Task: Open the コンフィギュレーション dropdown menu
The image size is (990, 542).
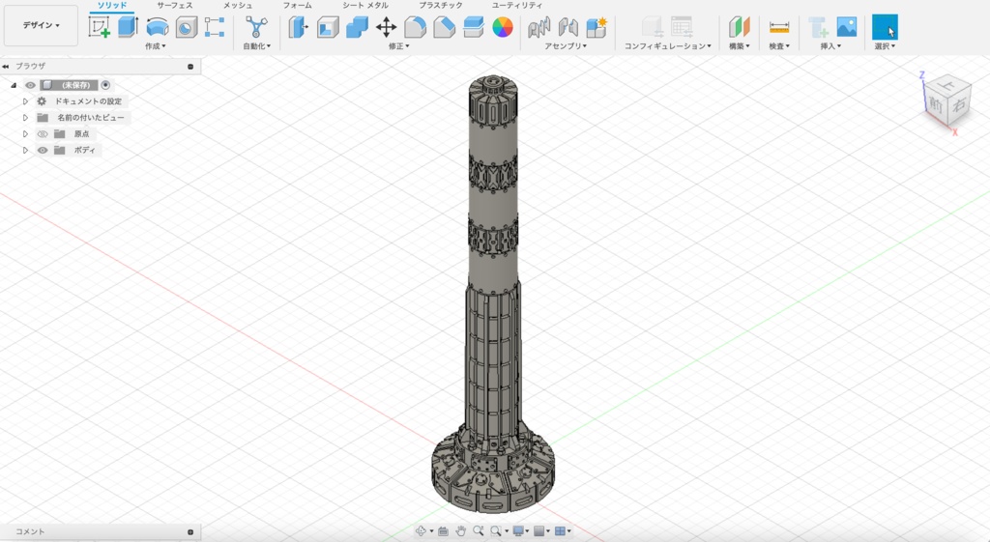Action: [x=668, y=46]
